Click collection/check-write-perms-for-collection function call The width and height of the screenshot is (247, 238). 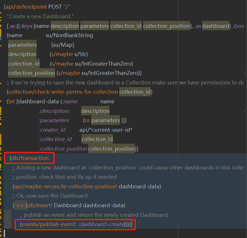(x=63, y=92)
